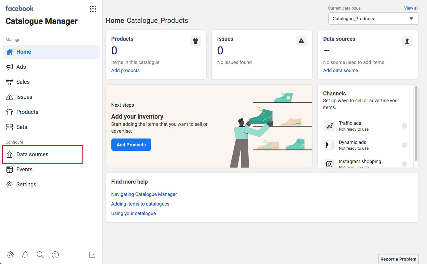Image resolution: width=427 pixels, height=264 pixels.
Task: Click the warning icon in Issues card
Action: [301, 41]
